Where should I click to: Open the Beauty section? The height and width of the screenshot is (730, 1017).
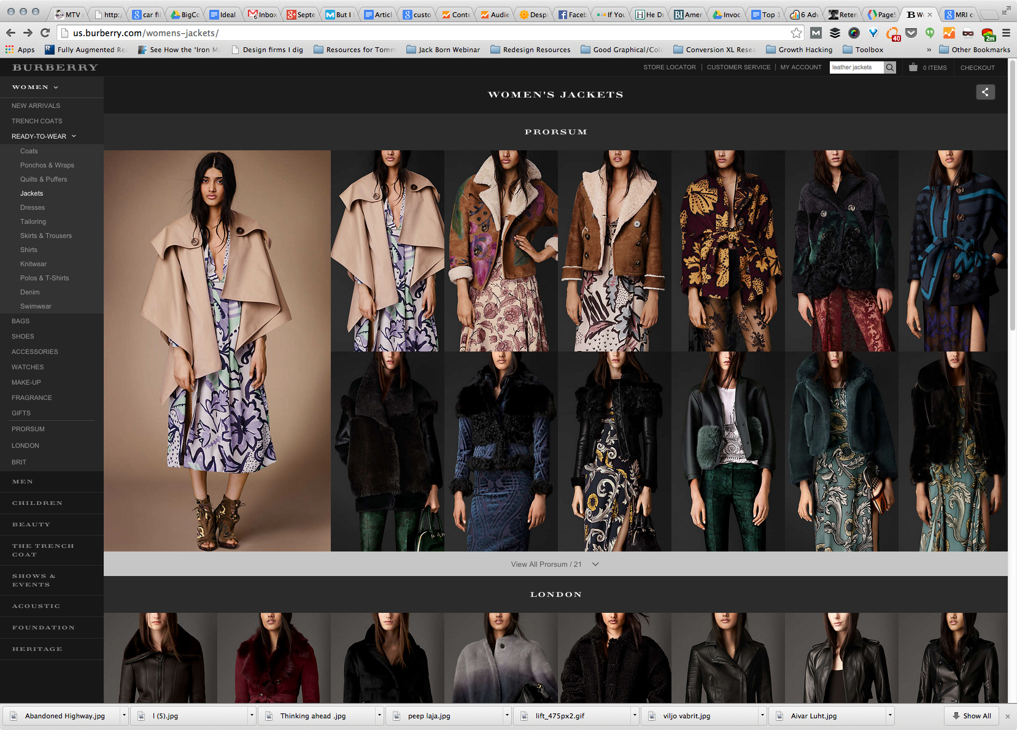pyautogui.click(x=31, y=524)
